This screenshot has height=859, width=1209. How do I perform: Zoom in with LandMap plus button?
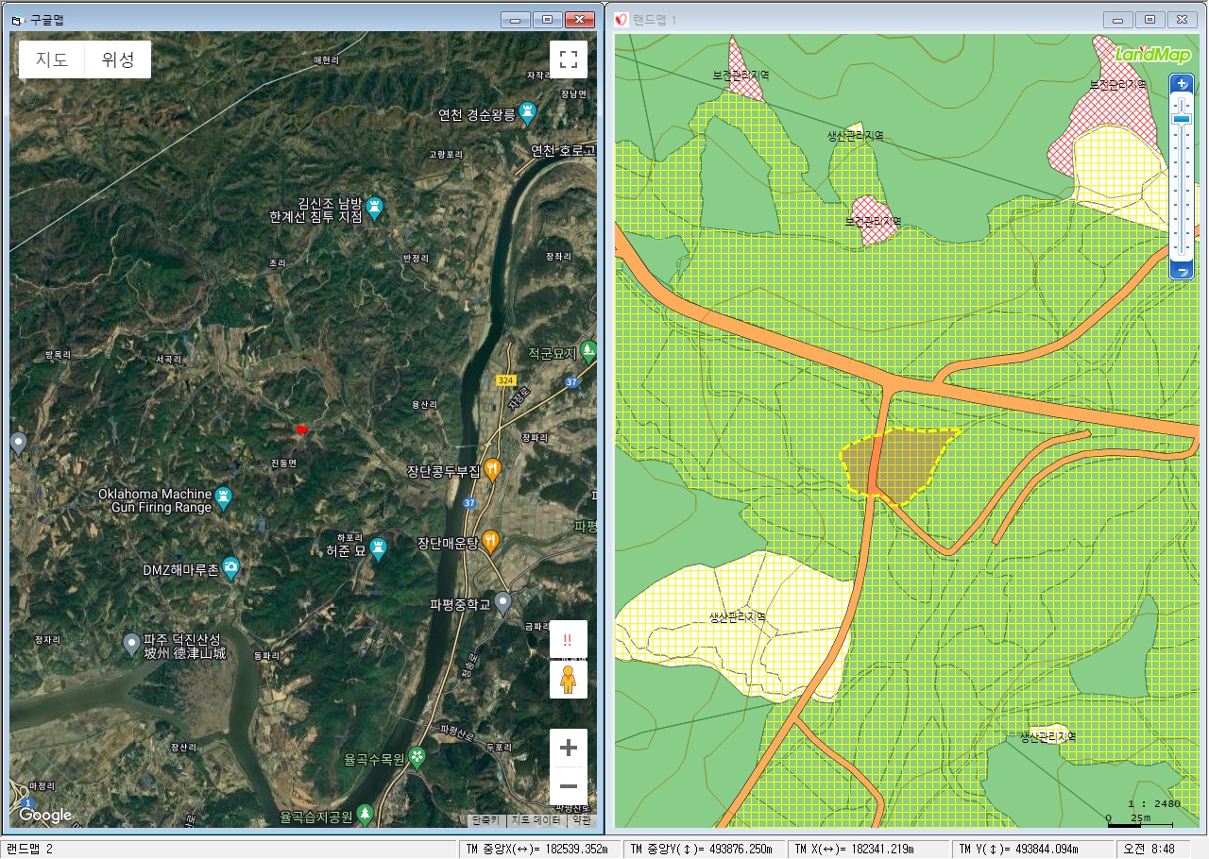tap(1182, 84)
